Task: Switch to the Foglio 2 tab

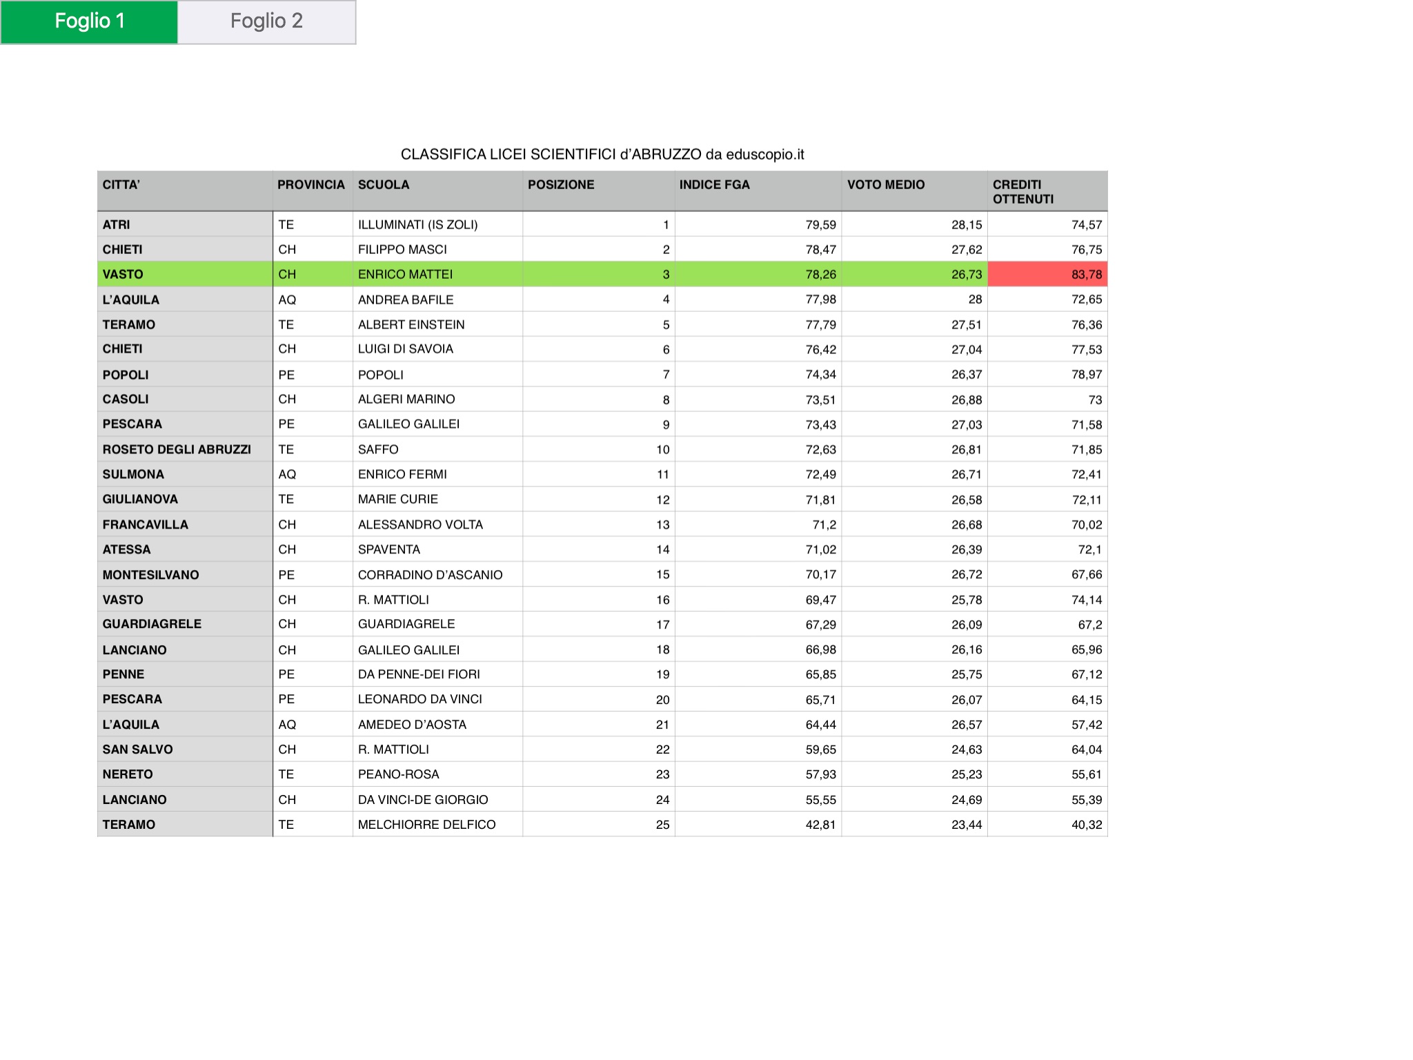Action: click(267, 22)
